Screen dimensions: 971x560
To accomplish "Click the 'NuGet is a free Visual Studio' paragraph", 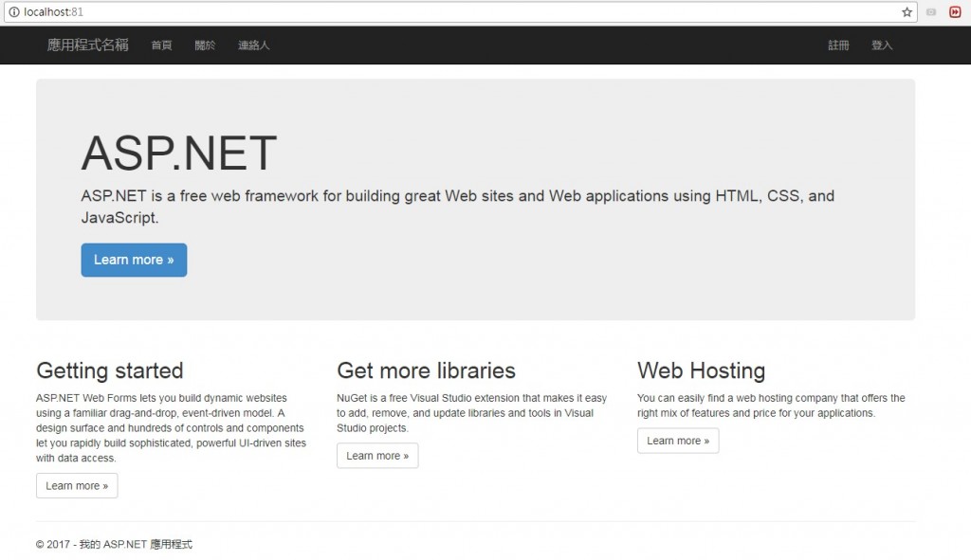I will click(x=472, y=413).
